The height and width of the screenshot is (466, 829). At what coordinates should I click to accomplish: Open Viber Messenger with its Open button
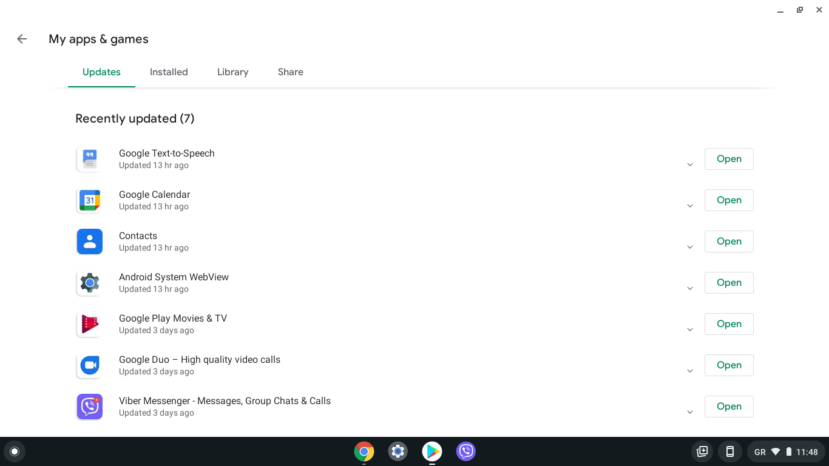[729, 407]
